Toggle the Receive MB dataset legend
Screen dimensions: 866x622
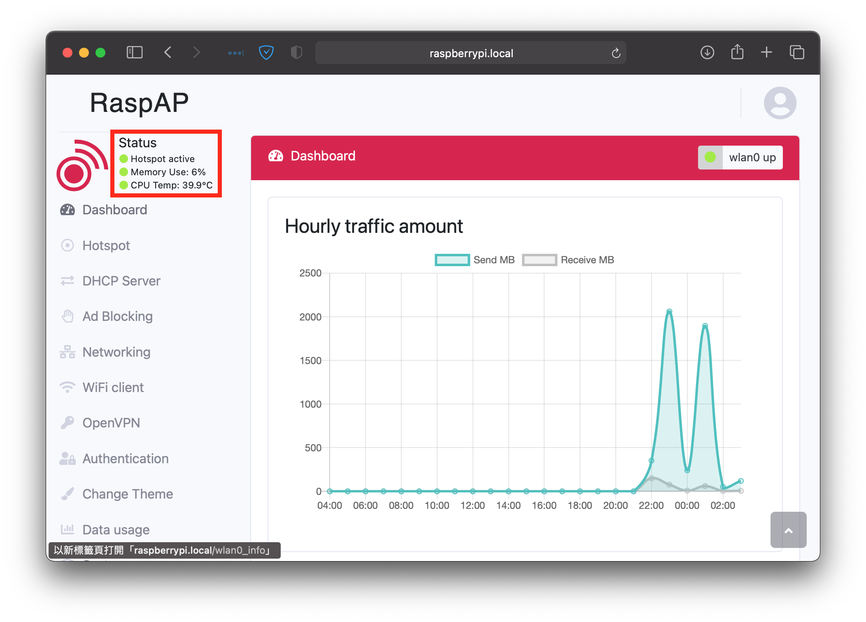568,260
